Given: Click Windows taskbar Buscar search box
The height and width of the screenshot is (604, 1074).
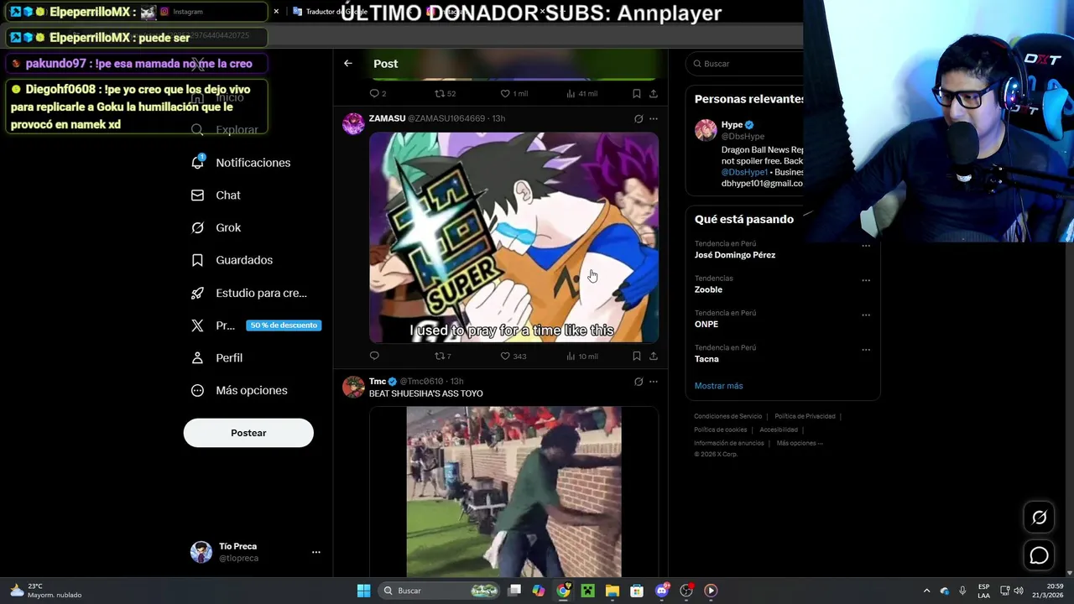Looking at the screenshot, I should tap(440, 591).
